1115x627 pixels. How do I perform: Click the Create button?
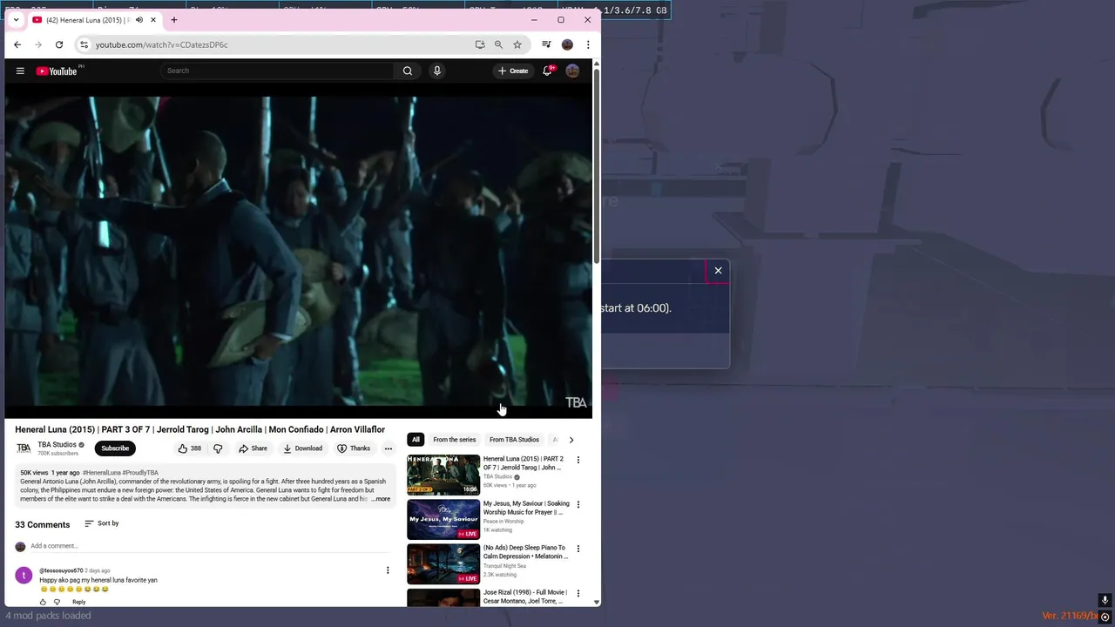[513, 71]
